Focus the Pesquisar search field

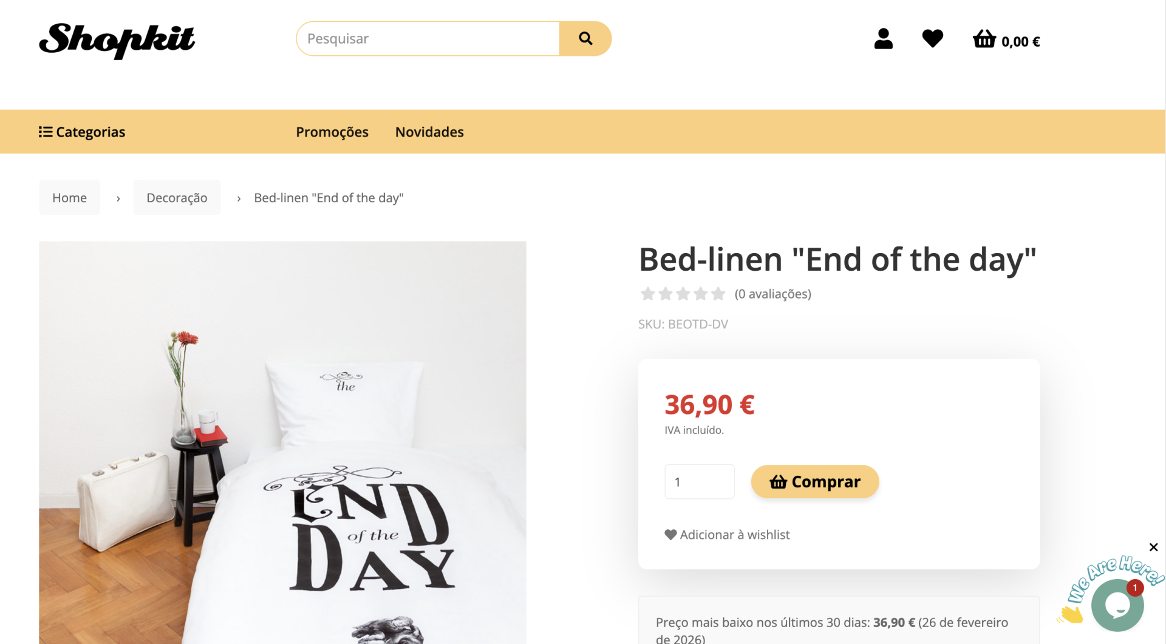point(428,39)
